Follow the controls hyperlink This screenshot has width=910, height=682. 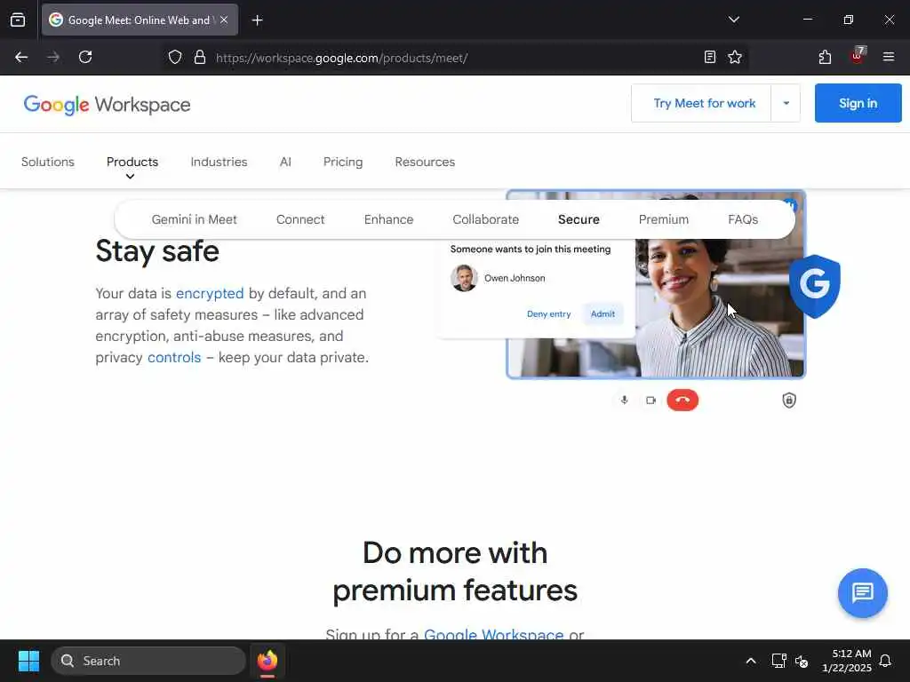[174, 357]
